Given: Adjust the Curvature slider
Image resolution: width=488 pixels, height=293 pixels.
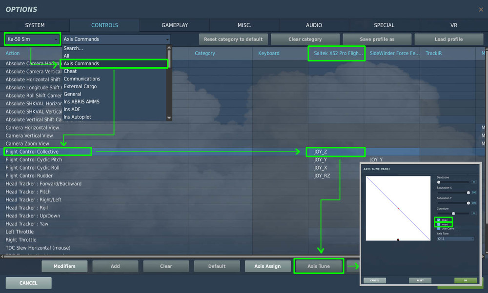Looking at the screenshot, I should click(x=453, y=214).
